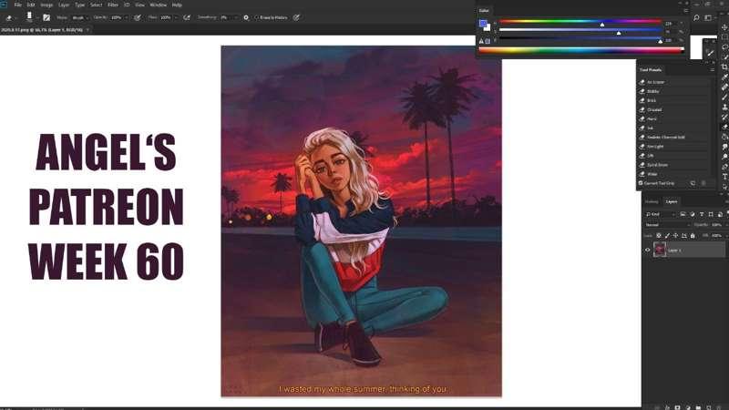This screenshot has height=410, width=729.
Task: Adjust the brightness slider handle
Action: 660,41
